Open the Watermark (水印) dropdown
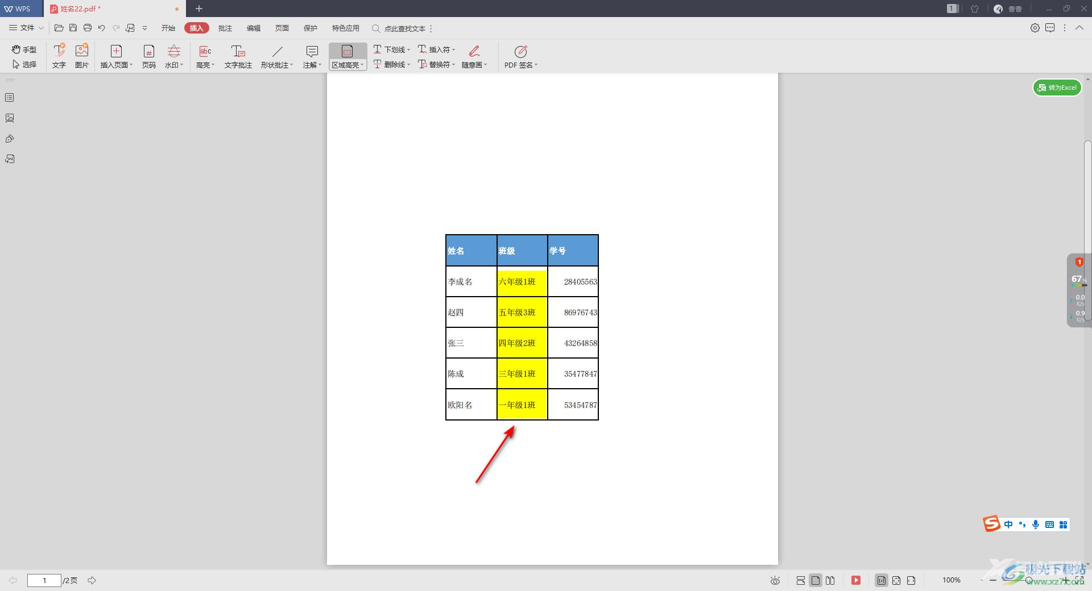 point(174,56)
